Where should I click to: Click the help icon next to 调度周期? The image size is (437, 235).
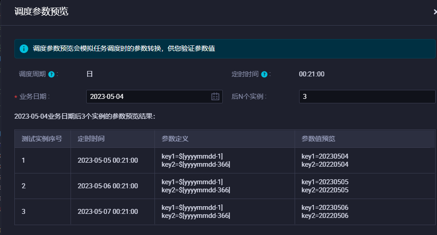coord(51,75)
